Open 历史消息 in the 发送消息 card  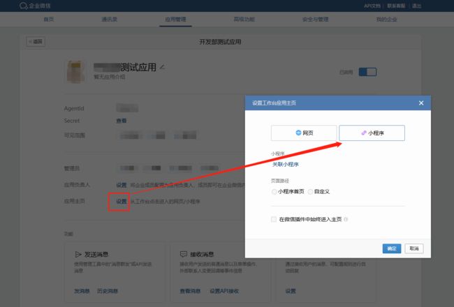108,291
